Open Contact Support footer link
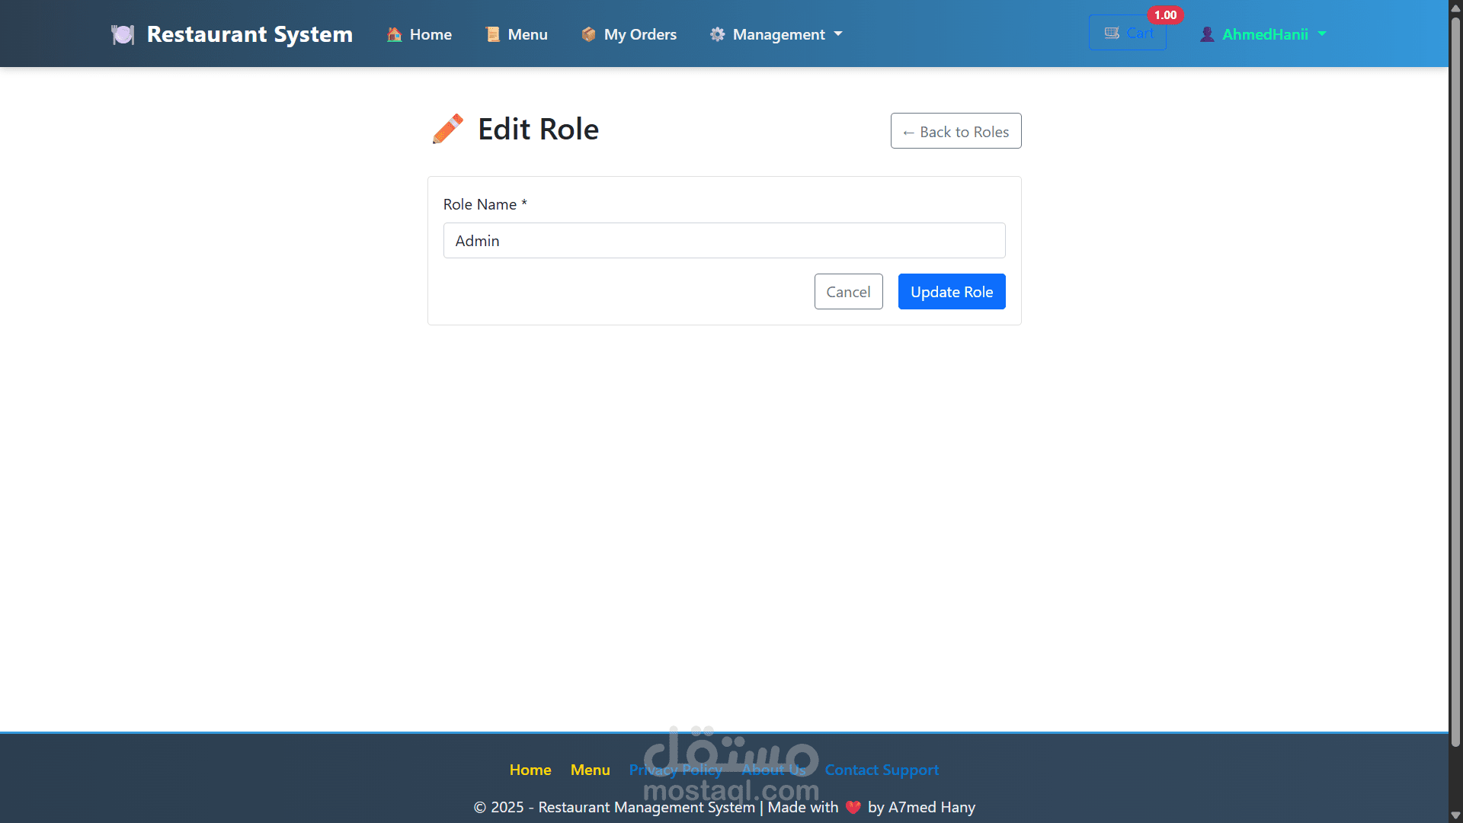 coord(882,770)
